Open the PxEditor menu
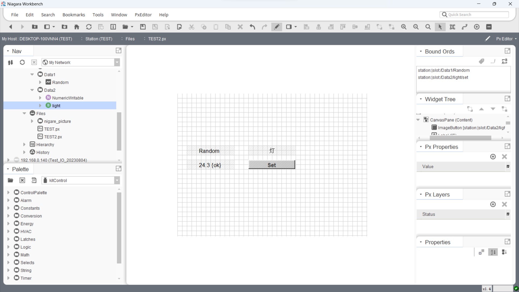The height and width of the screenshot is (292, 519). coord(143,15)
